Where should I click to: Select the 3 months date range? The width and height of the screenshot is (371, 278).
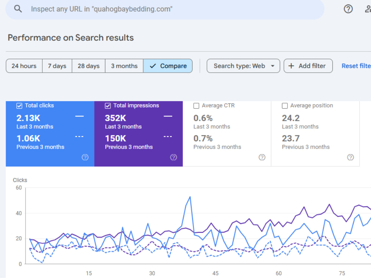pyautogui.click(x=124, y=66)
